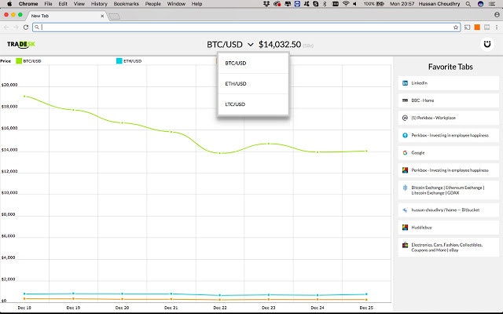Click the LinkedIn favicon icon
This screenshot has height=314, width=503.
coord(405,83)
